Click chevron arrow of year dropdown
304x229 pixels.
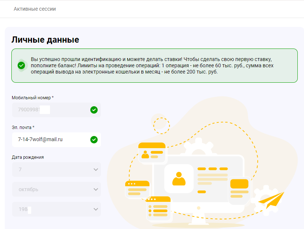point(96,209)
